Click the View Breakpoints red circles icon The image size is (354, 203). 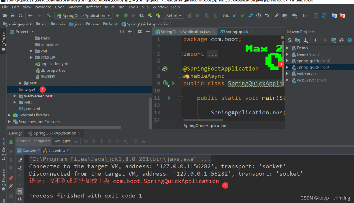click(x=11, y=178)
